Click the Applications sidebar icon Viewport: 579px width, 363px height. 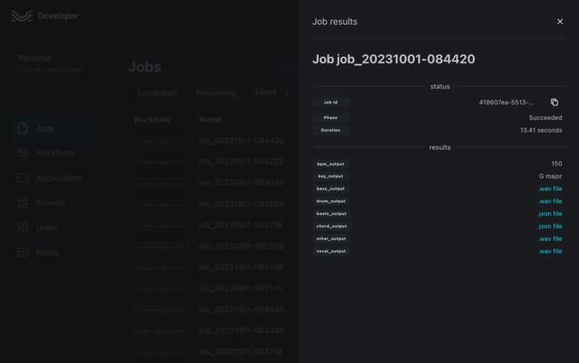[x=22, y=178]
